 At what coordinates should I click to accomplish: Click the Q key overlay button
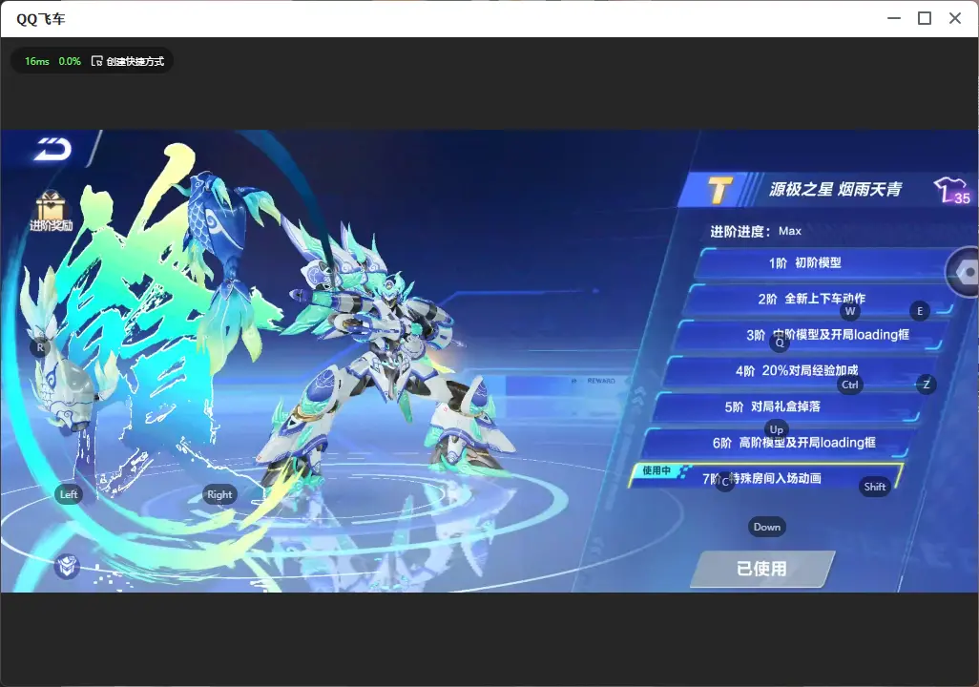(x=780, y=343)
